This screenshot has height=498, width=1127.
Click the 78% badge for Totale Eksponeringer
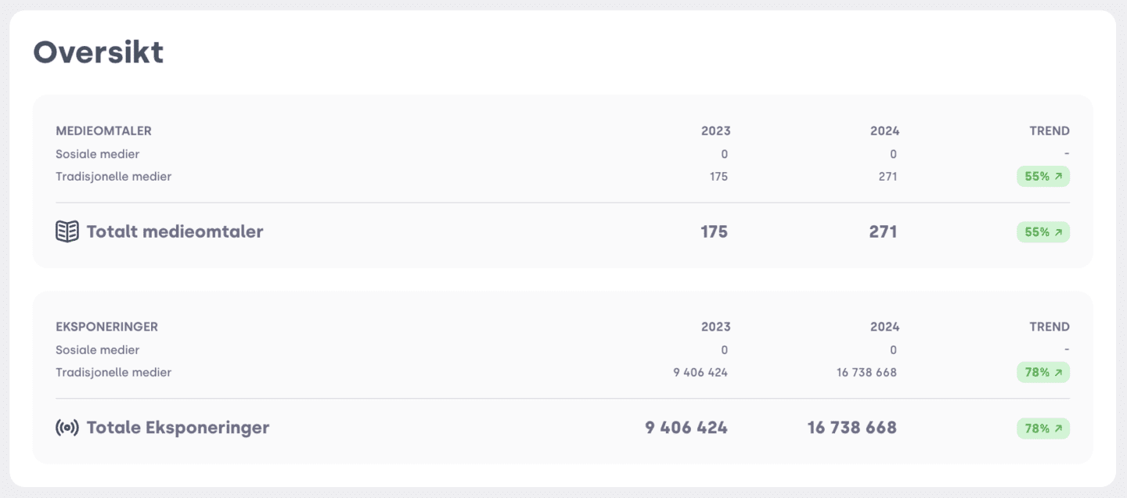coord(1043,428)
